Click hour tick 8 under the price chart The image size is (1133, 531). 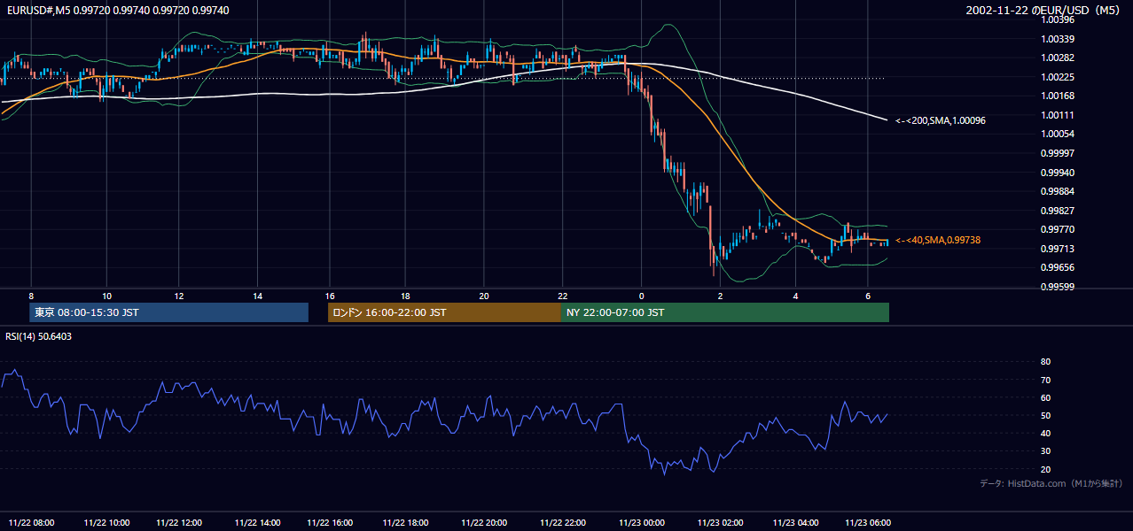[31, 296]
